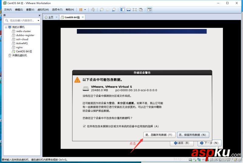Image resolution: width=243 pixels, height=163 pixels.
Task: Close the 库 library panel
Action: [x=39, y=15]
